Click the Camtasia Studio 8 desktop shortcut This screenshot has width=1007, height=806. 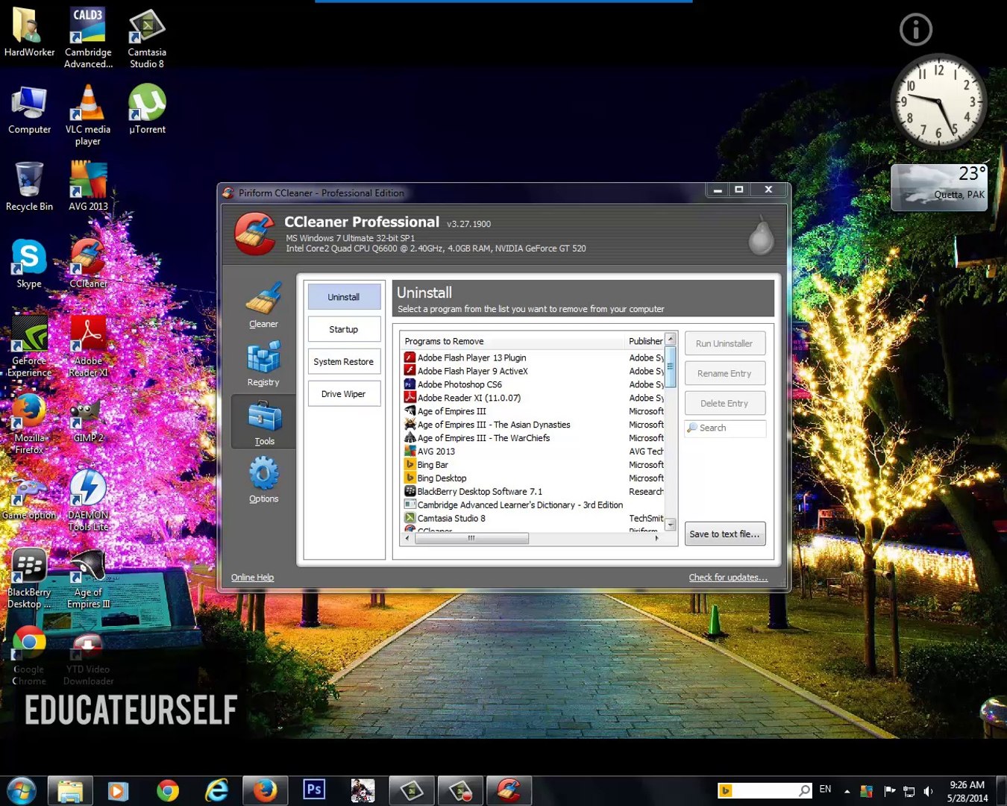(x=147, y=37)
